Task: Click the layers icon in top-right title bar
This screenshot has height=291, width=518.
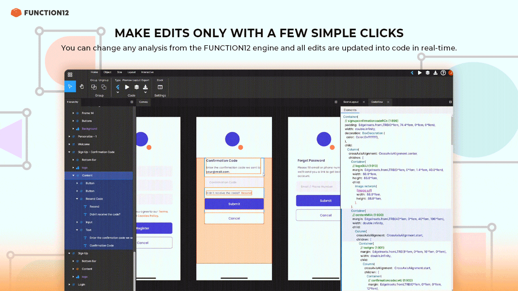Action: tap(427, 73)
